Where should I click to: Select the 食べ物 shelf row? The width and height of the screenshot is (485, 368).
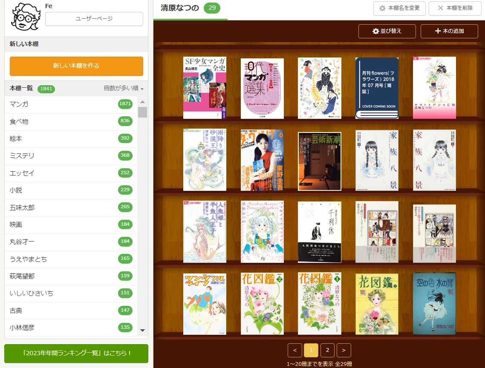[71, 121]
